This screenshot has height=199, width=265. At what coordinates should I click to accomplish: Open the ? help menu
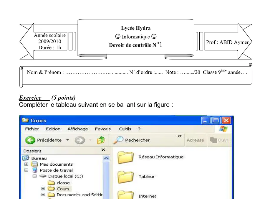tap(139, 129)
